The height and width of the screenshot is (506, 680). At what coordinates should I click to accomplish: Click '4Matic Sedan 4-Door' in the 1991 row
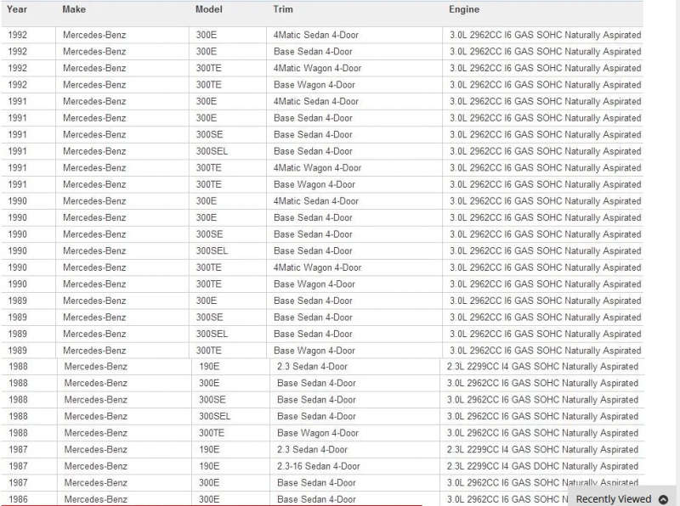(x=316, y=101)
